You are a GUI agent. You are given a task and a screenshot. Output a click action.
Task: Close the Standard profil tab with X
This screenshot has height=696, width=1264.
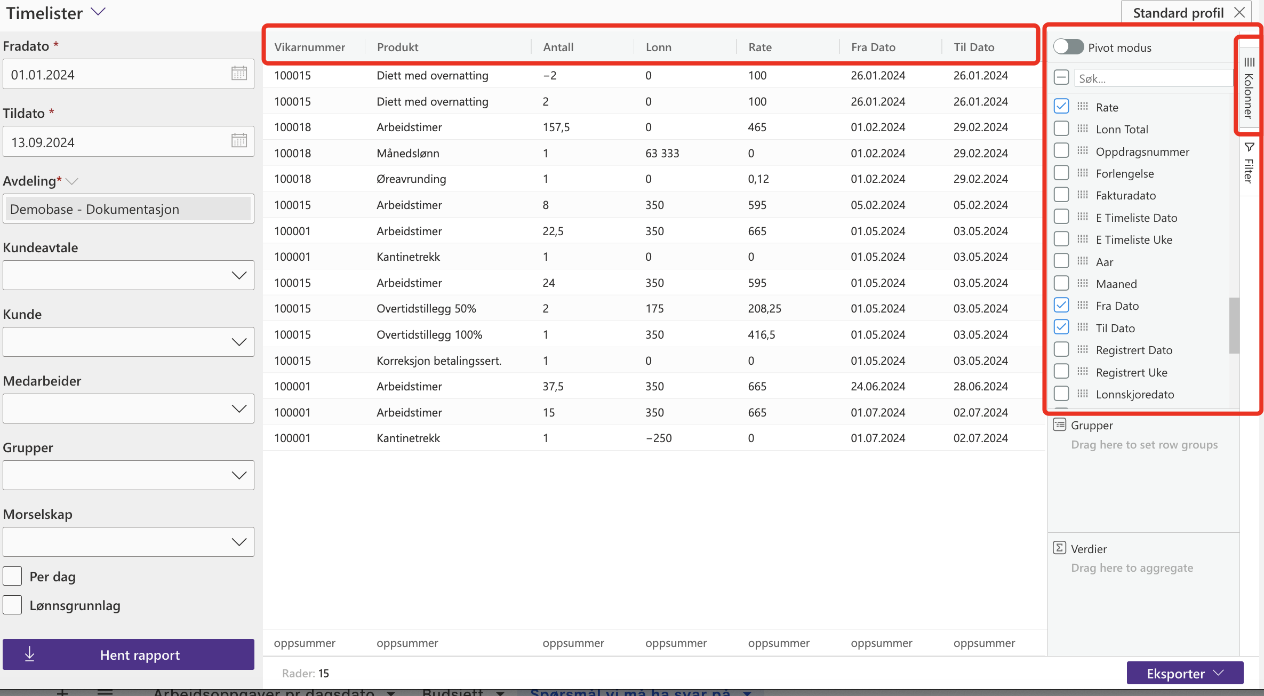click(x=1239, y=13)
